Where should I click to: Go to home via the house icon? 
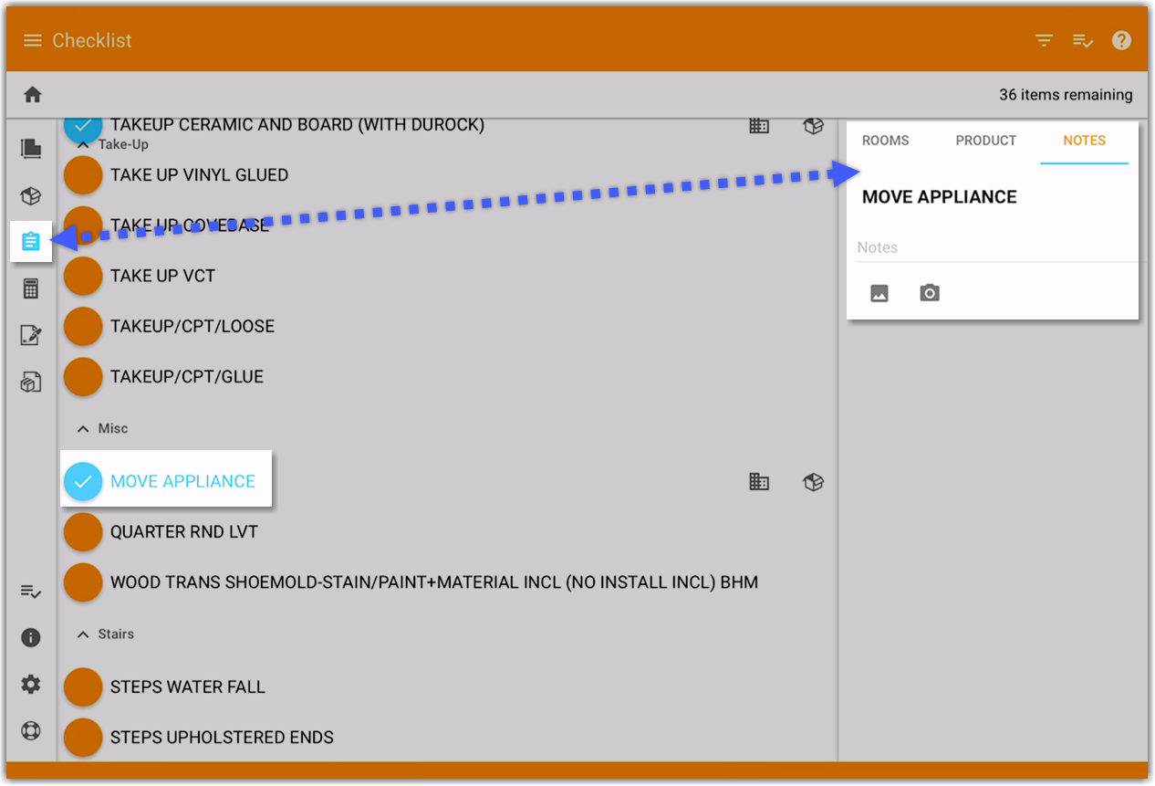[x=33, y=94]
